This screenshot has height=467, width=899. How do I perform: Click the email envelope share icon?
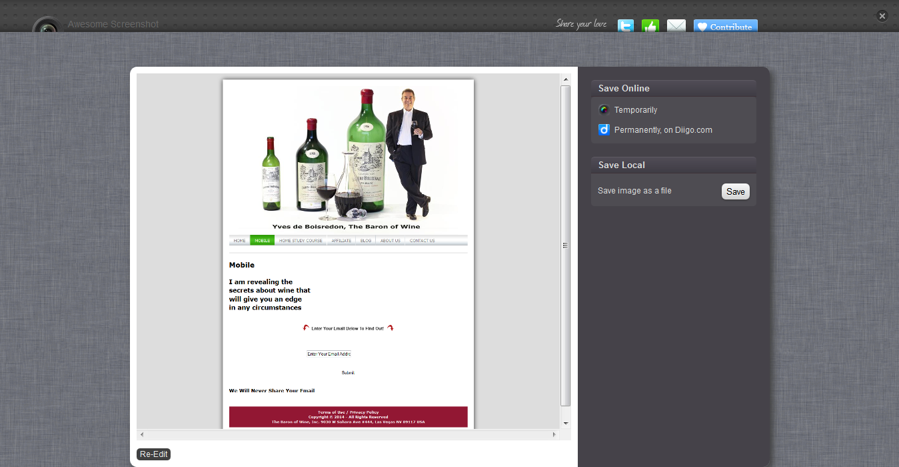tap(676, 26)
